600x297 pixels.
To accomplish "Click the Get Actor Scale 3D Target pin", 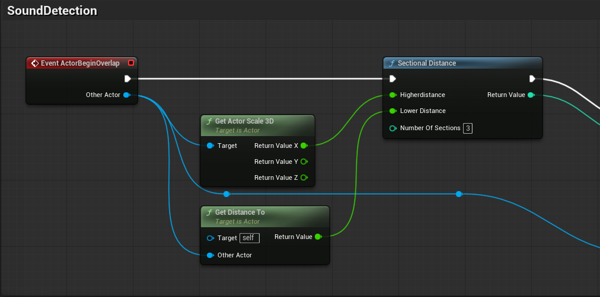I will 210,146.
